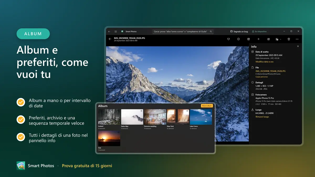
Task: Expand the chevron next to tools icon
Action: coord(281,39)
